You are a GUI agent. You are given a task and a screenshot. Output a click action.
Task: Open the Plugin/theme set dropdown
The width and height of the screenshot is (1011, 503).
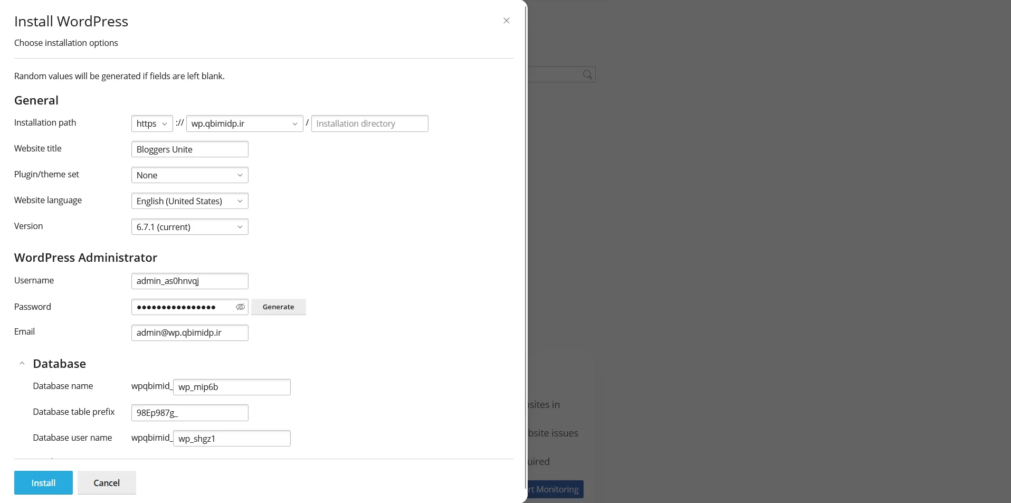[x=189, y=175]
